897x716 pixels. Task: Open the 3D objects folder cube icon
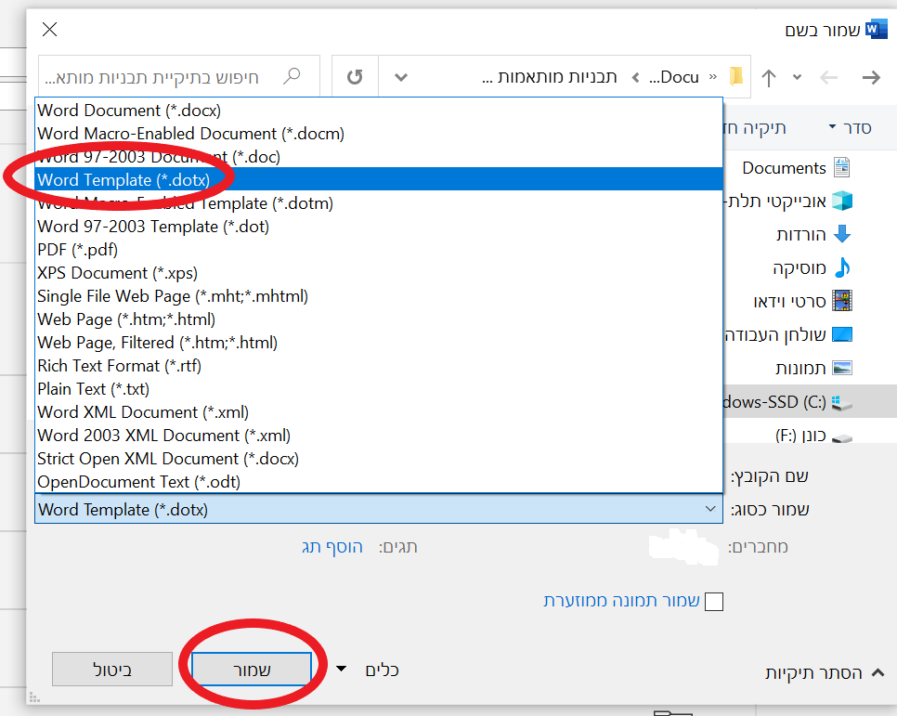(x=842, y=201)
